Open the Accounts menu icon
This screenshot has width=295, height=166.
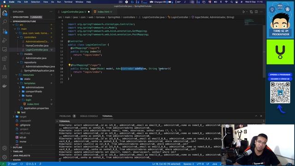pyautogui.click(x=5, y=148)
